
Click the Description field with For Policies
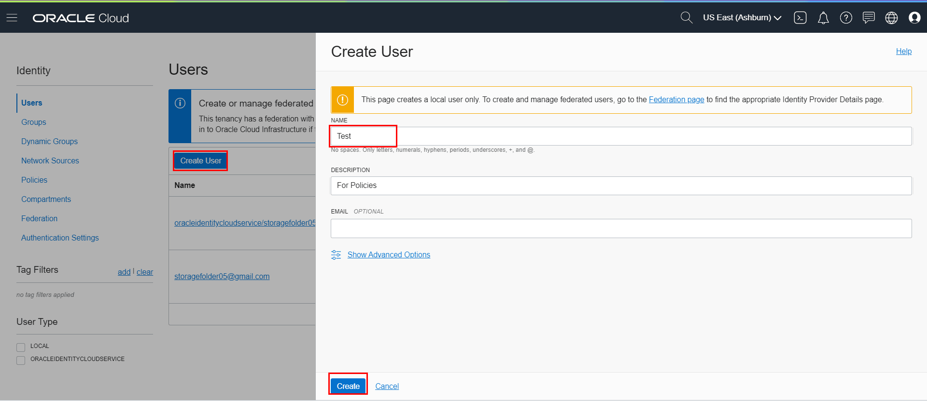(x=621, y=186)
